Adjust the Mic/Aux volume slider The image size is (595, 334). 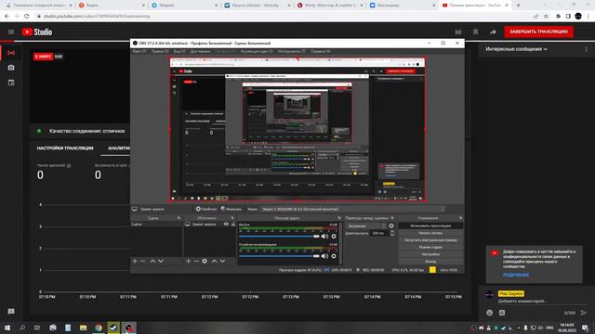pyautogui.click(x=279, y=237)
